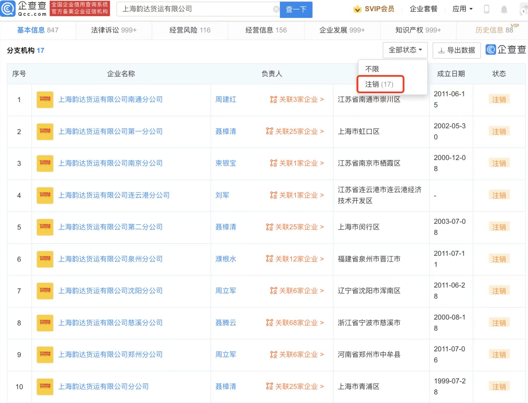Switch to 企业发展 tab
The height and width of the screenshot is (403, 528).
point(342,30)
